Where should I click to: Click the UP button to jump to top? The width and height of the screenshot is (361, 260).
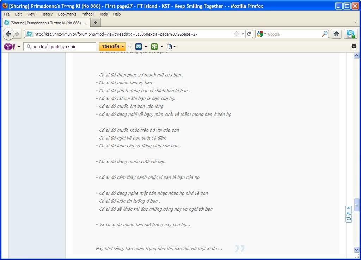click(x=349, y=214)
